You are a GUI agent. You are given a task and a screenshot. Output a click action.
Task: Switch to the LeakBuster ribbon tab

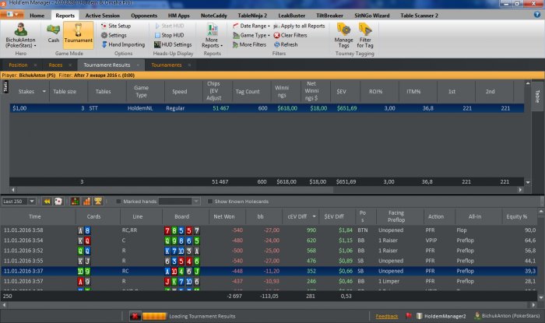pos(292,15)
